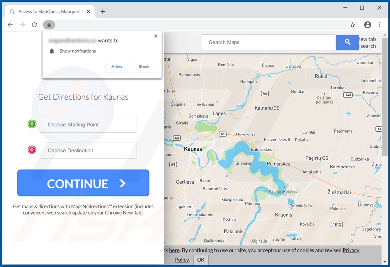Click the A1 road marker on the map
The width and height of the screenshot is (390, 267).
[x=222, y=134]
